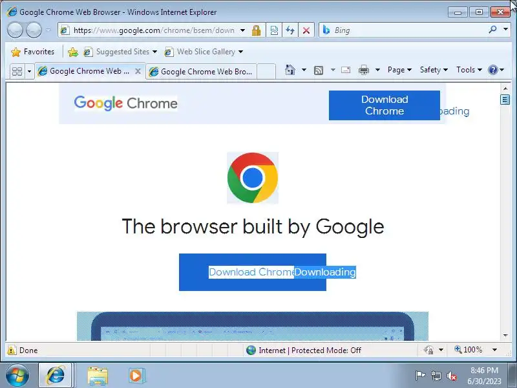Open the Page menu
This screenshot has width=517, height=388.
tap(399, 70)
